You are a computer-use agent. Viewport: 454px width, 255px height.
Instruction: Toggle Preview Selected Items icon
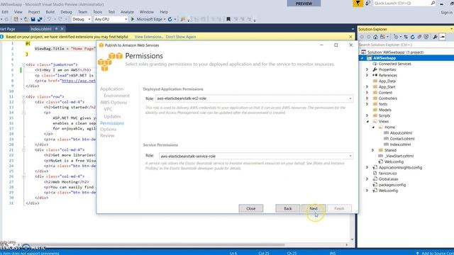(443, 37)
